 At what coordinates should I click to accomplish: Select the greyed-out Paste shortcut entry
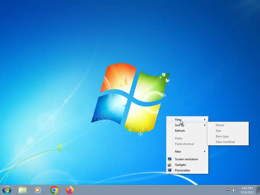(x=187, y=144)
